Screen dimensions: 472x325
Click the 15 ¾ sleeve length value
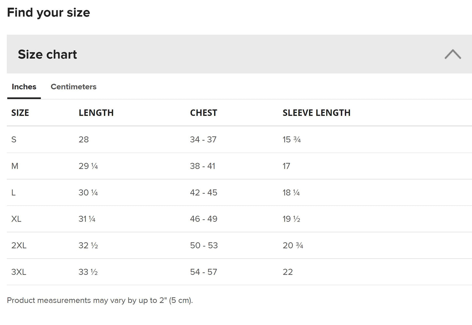[x=291, y=140]
